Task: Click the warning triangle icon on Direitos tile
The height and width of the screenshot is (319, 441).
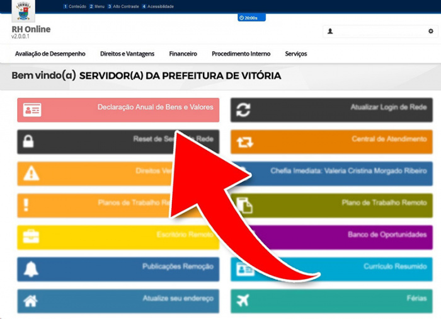Action: pos(31,173)
